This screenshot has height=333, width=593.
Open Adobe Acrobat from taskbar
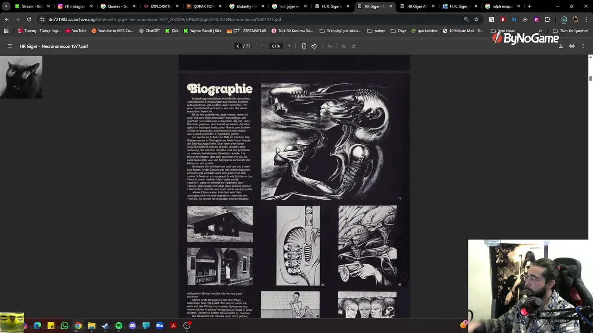point(173,326)
